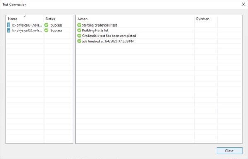Click the green success check for lx-physical02
This screenshot has width=248, height=159.
click(46, 30)
